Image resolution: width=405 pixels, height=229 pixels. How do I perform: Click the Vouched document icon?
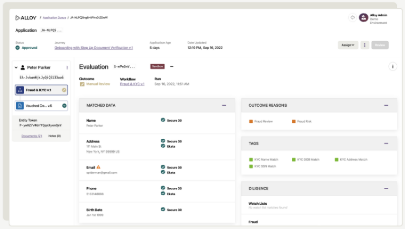pos(20,106)
